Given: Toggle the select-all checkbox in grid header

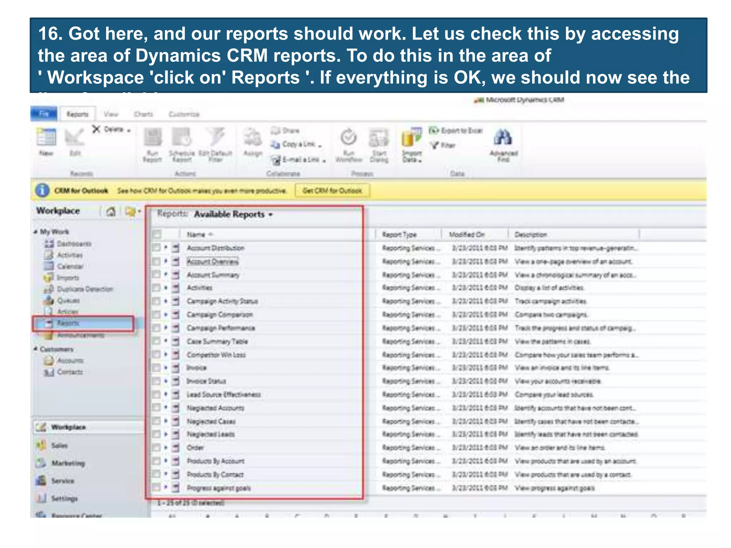Looking at the screenshot, I should tap(157, 234).
